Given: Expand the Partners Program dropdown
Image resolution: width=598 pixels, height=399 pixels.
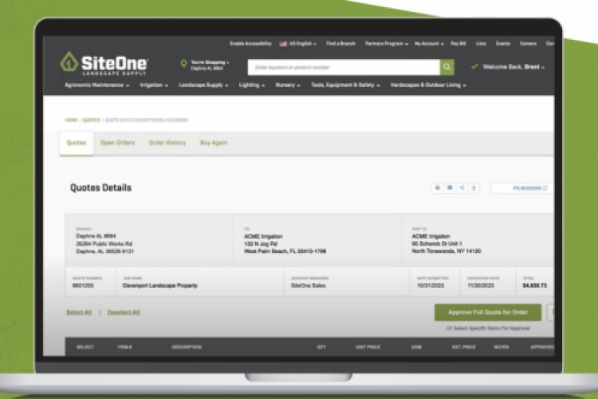Looking at the screenshot, I should pos(386,43).
